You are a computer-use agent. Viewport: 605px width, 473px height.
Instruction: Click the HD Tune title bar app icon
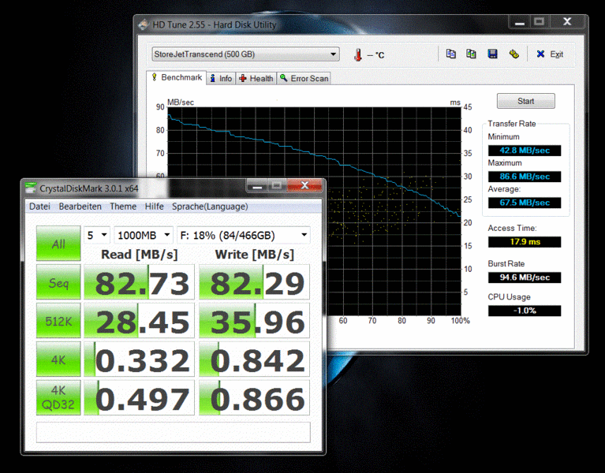tap(144, 24)
